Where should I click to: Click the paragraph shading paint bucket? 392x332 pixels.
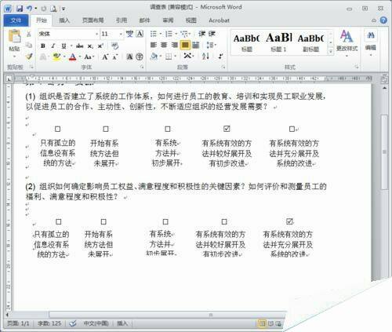[x=154, y=56]
